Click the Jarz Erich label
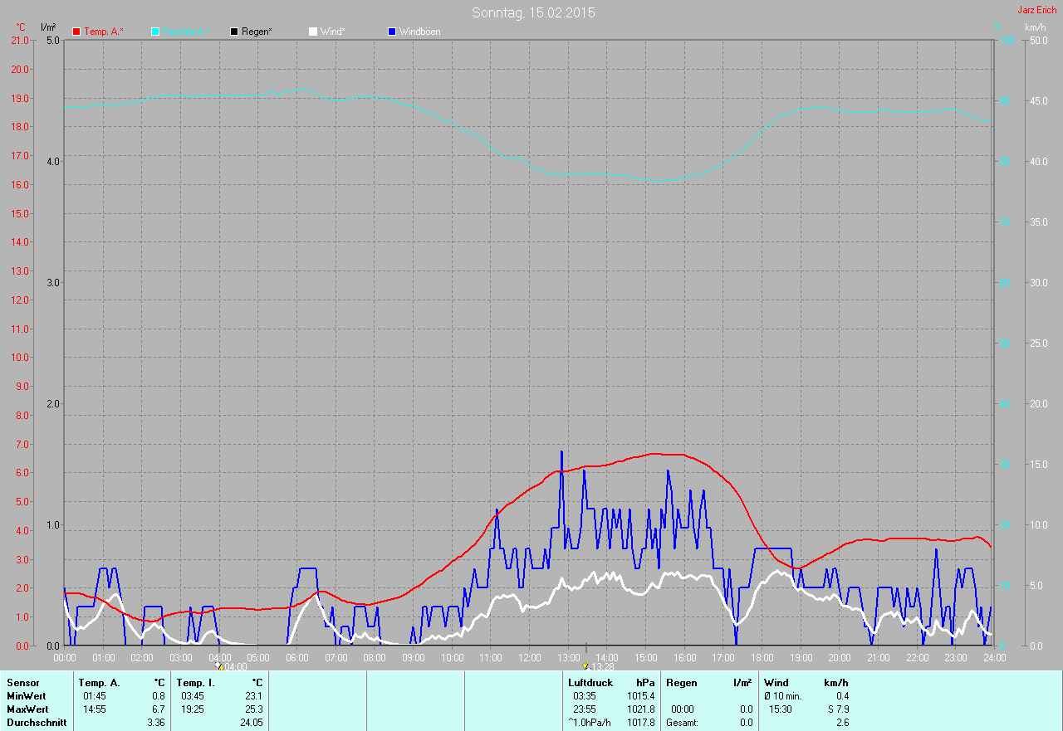The image size is (1063, 731). click(x=1037, y=10)
